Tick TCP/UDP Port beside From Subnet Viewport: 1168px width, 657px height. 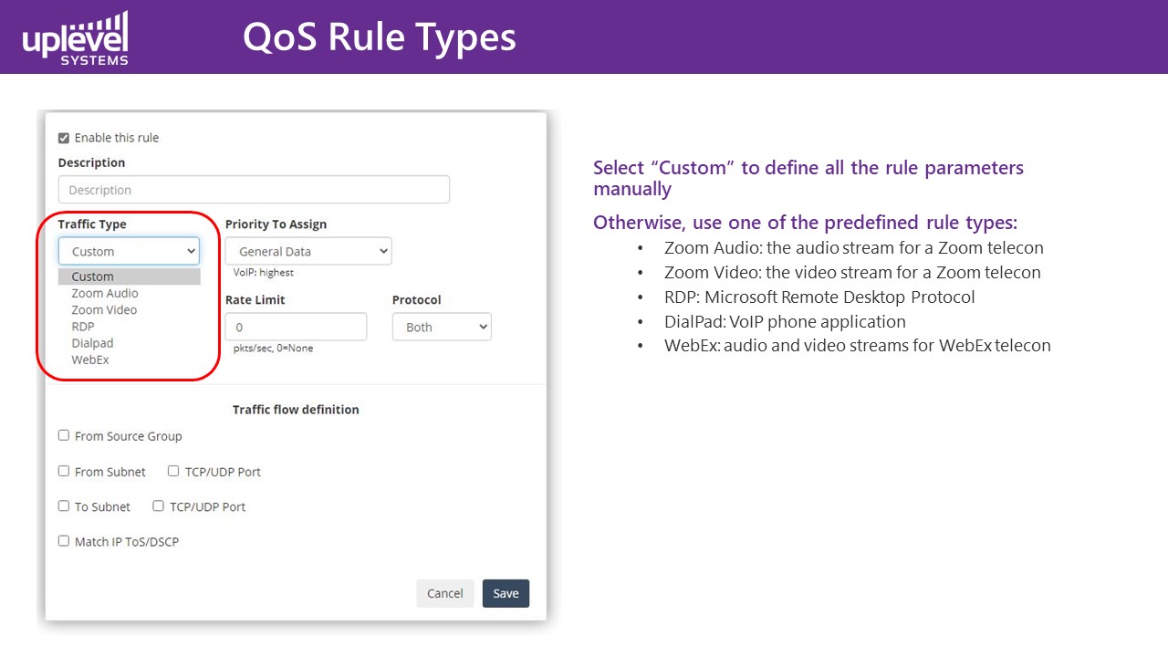coord(173,471)
